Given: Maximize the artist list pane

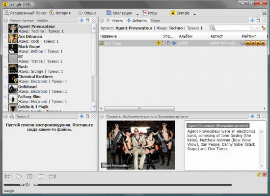Looking at the screenshot, I should pos(87,21).
